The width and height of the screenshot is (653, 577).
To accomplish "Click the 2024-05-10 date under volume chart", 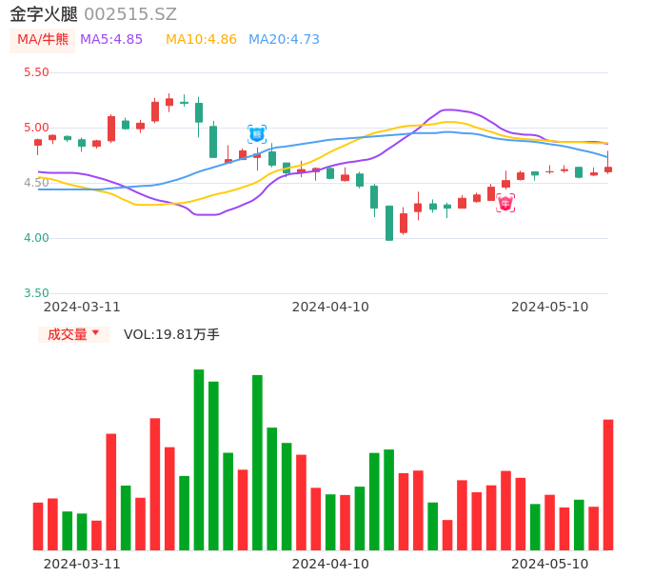I will [550, 564].
